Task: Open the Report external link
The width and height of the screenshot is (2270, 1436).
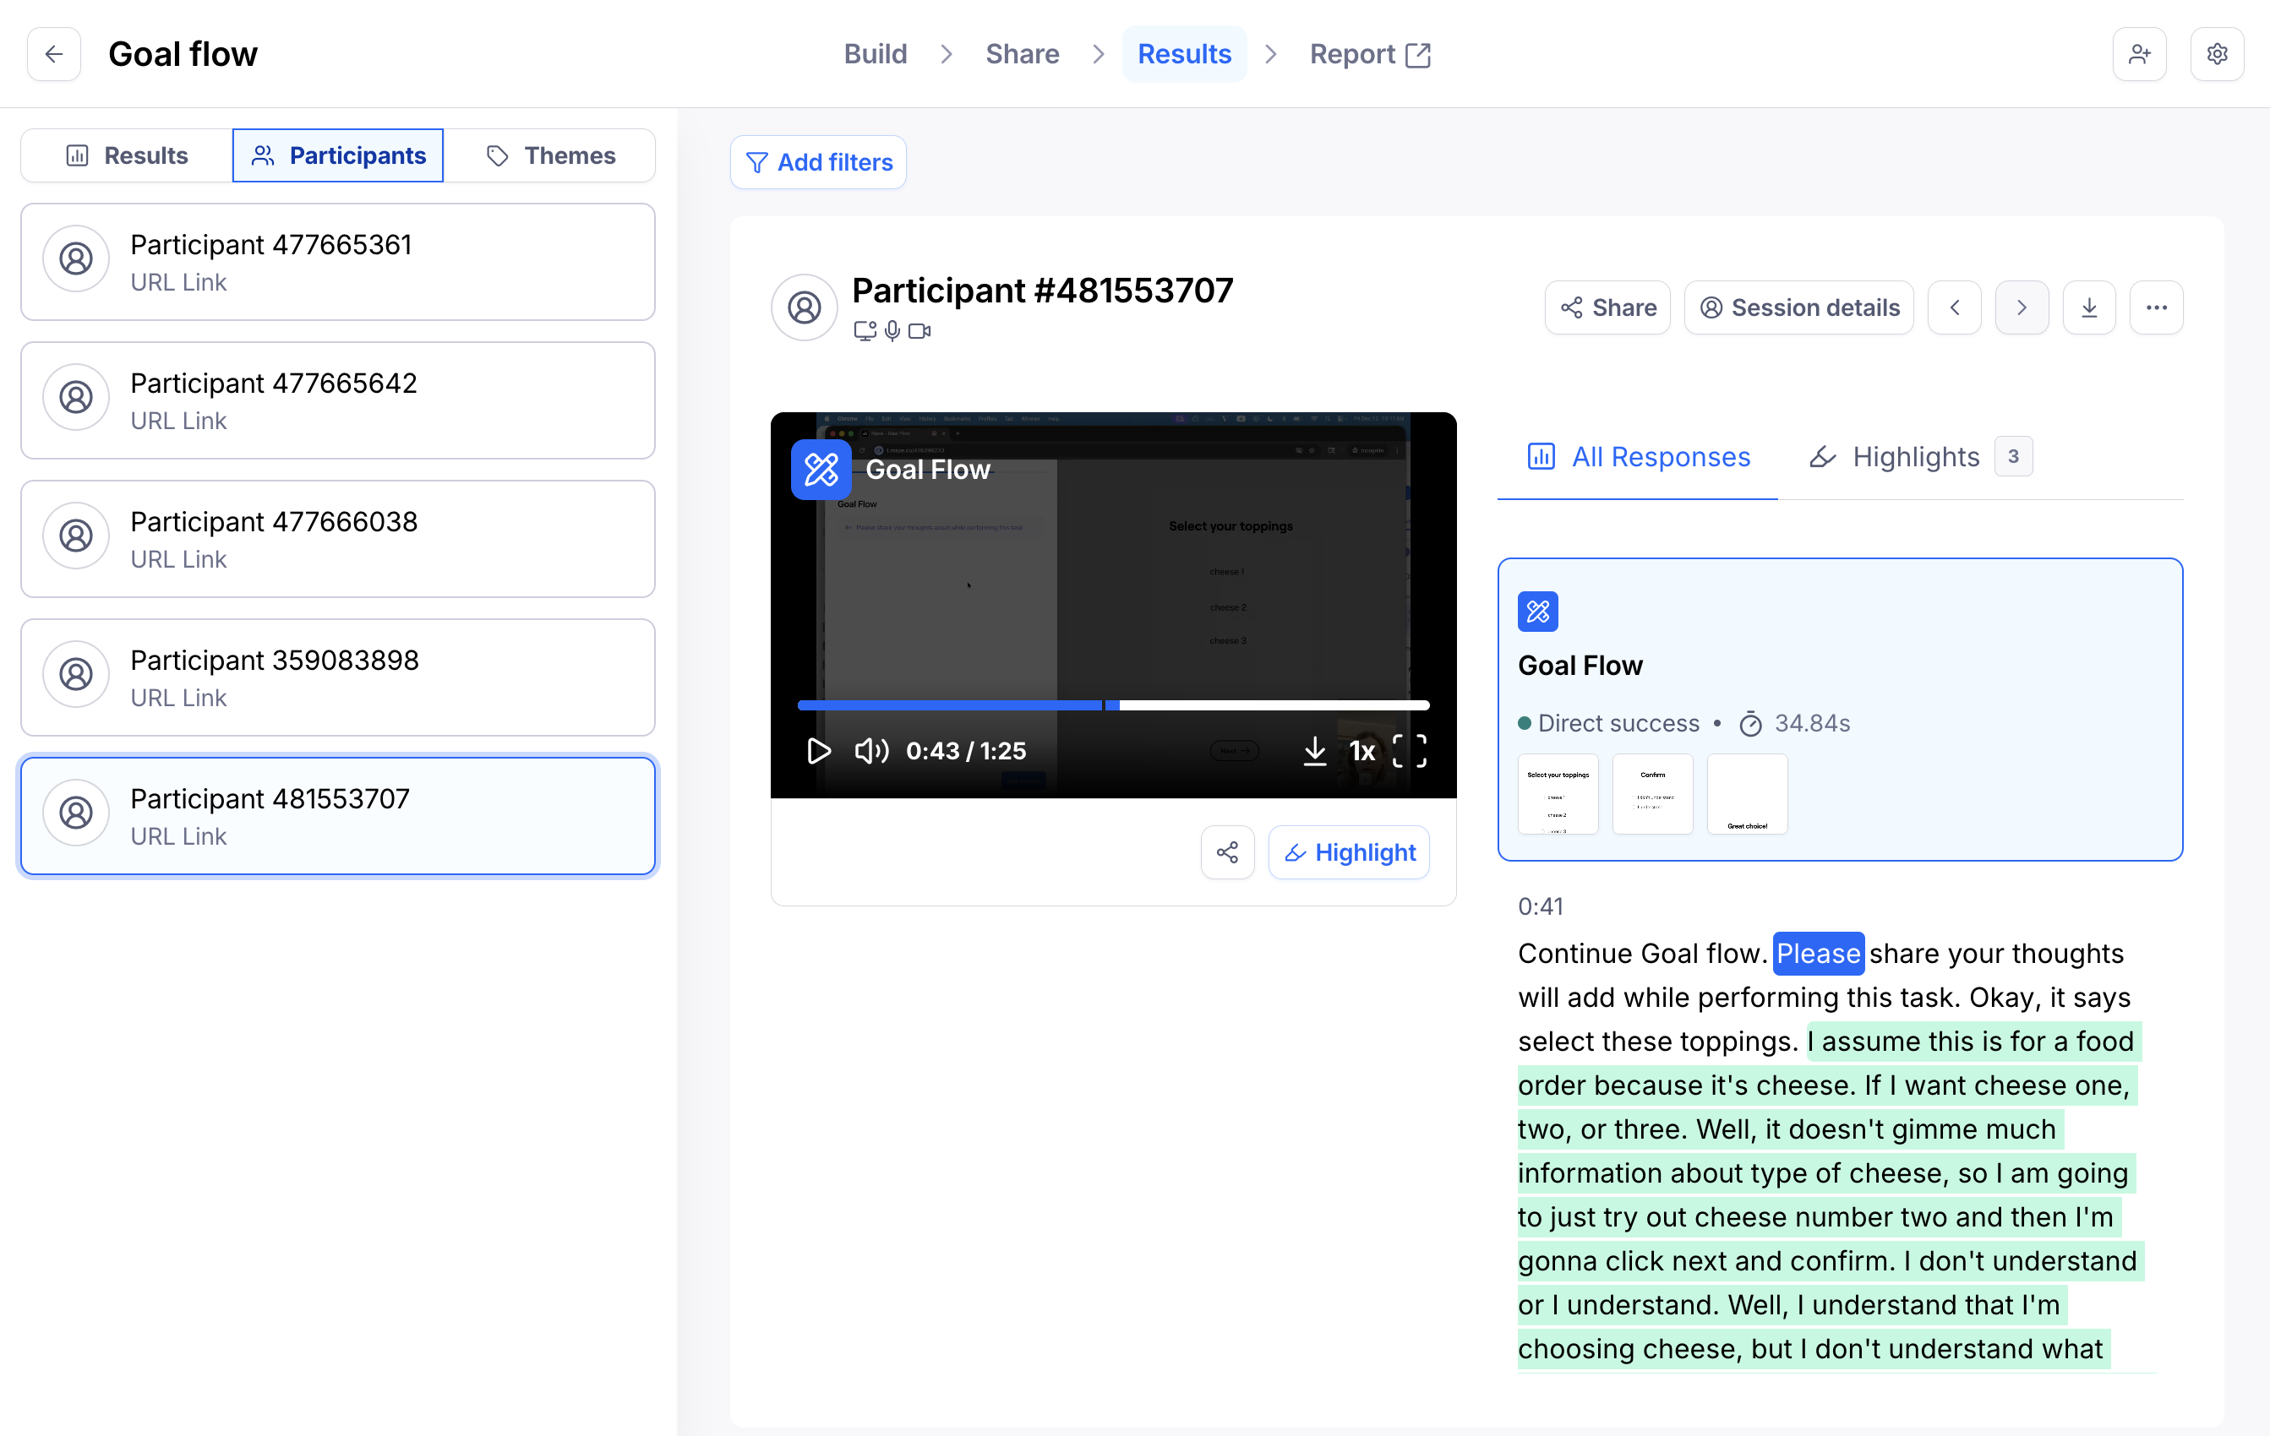Action: [1370, 54]
